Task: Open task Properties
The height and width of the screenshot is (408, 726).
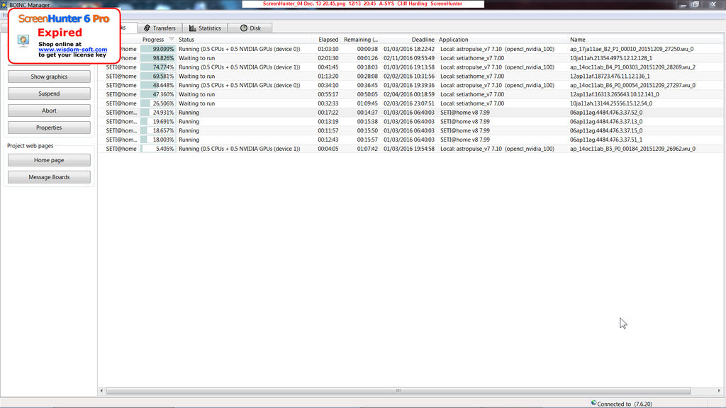Action: tap(49, 127)
